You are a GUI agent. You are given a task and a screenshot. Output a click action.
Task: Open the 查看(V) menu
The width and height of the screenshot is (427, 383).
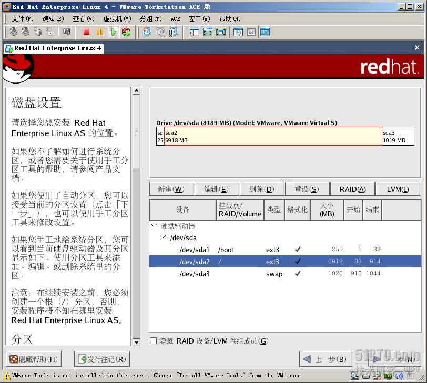83,19
